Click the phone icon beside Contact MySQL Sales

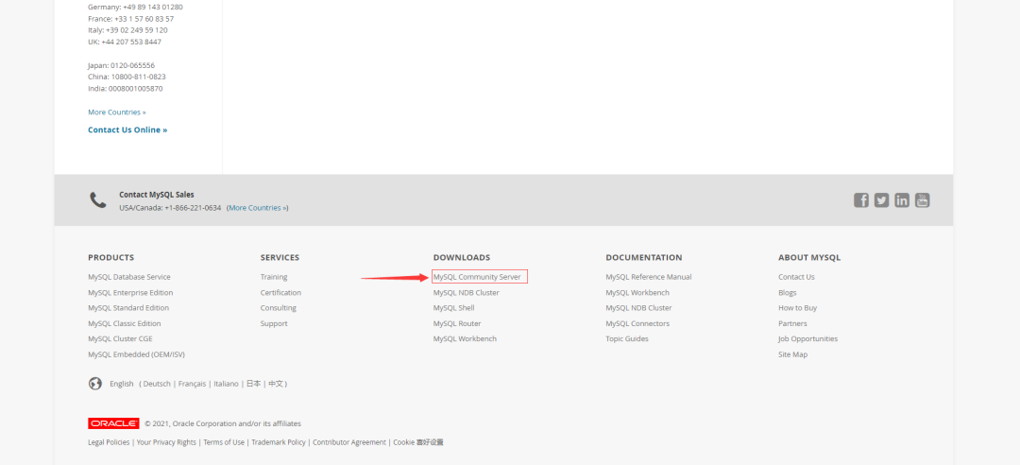tap(97, 200)
